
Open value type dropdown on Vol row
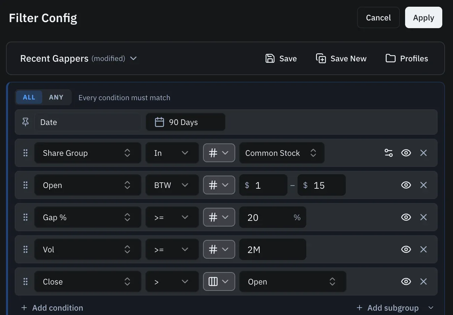pyautogui.click(x=219, y=249)
